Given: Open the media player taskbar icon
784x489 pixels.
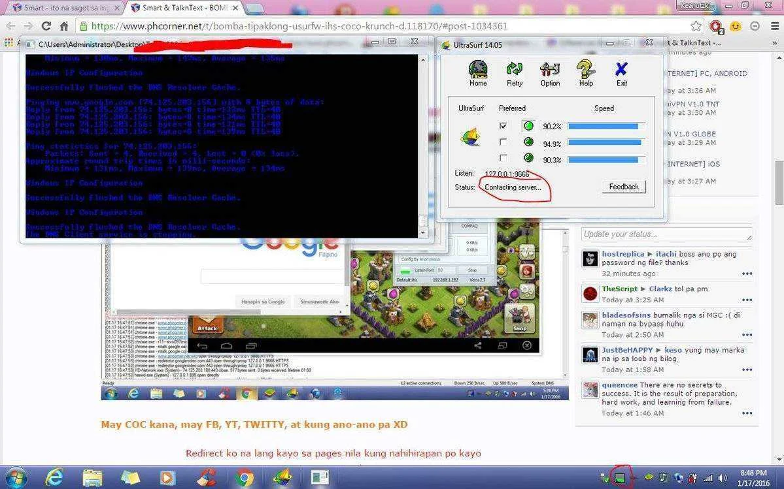Looking at the screenshot, I should tap(167, 478).
